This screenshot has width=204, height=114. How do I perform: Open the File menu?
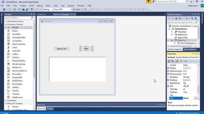pos(2,6)
